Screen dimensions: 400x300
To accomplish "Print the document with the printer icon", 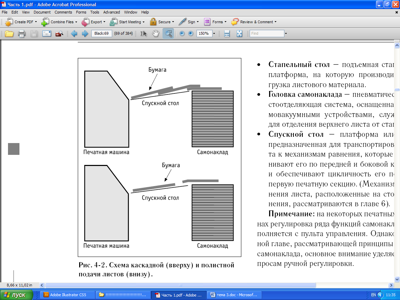I will [22, 34].
